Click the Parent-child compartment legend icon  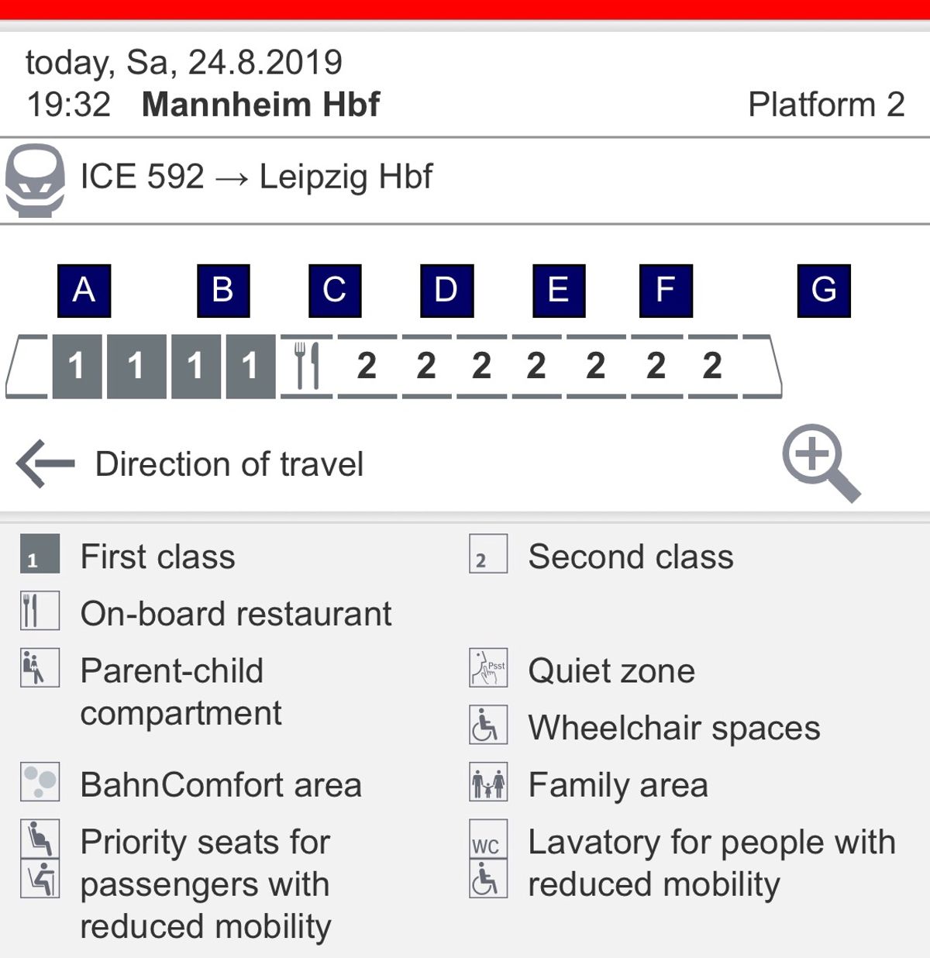coord(40,668)
